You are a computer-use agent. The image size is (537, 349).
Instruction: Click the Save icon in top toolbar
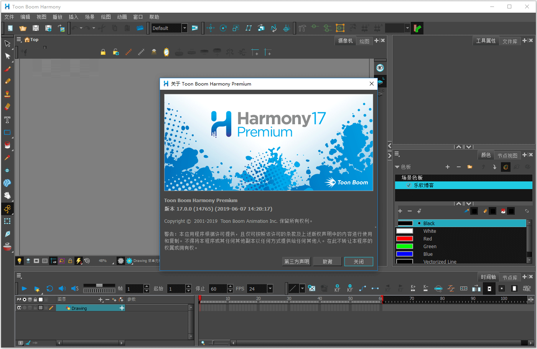(36, 28)
